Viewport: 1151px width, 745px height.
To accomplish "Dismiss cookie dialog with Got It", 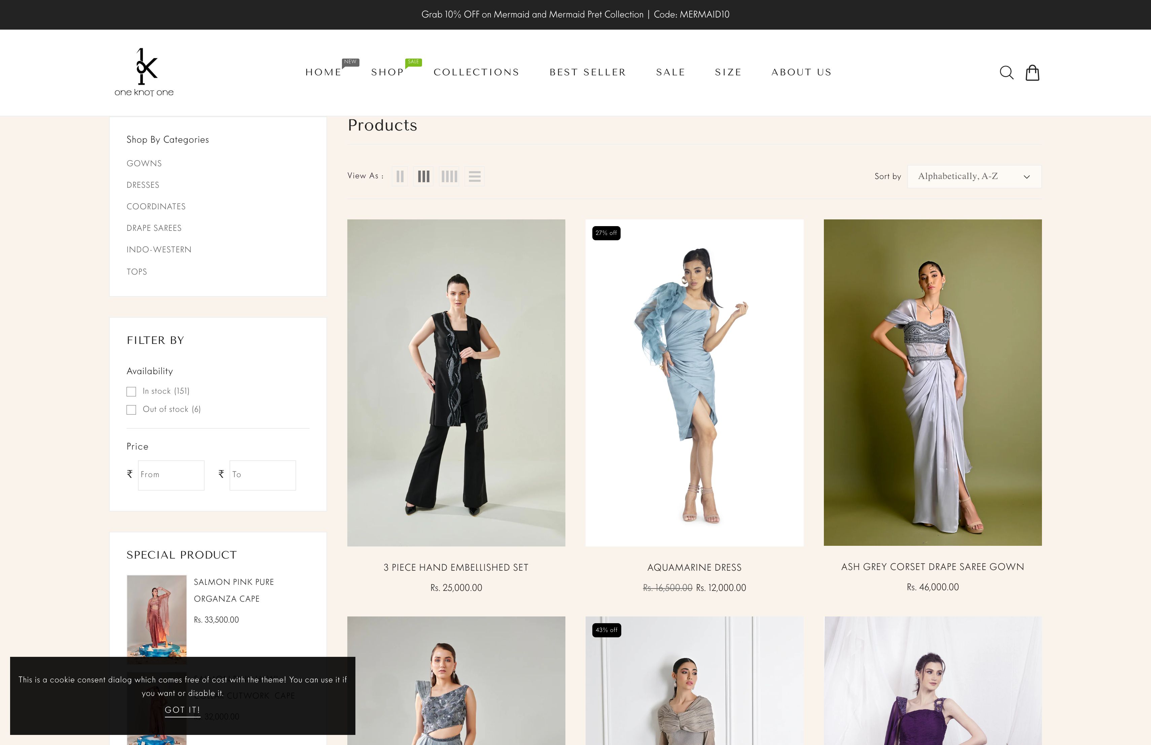I will point(182,710).
